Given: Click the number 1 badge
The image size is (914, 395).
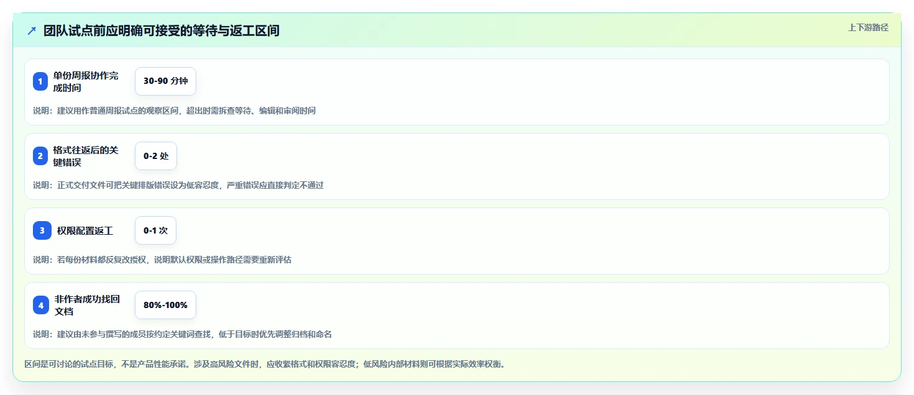Looking at the screenshot, I should (x=40, y=81).
